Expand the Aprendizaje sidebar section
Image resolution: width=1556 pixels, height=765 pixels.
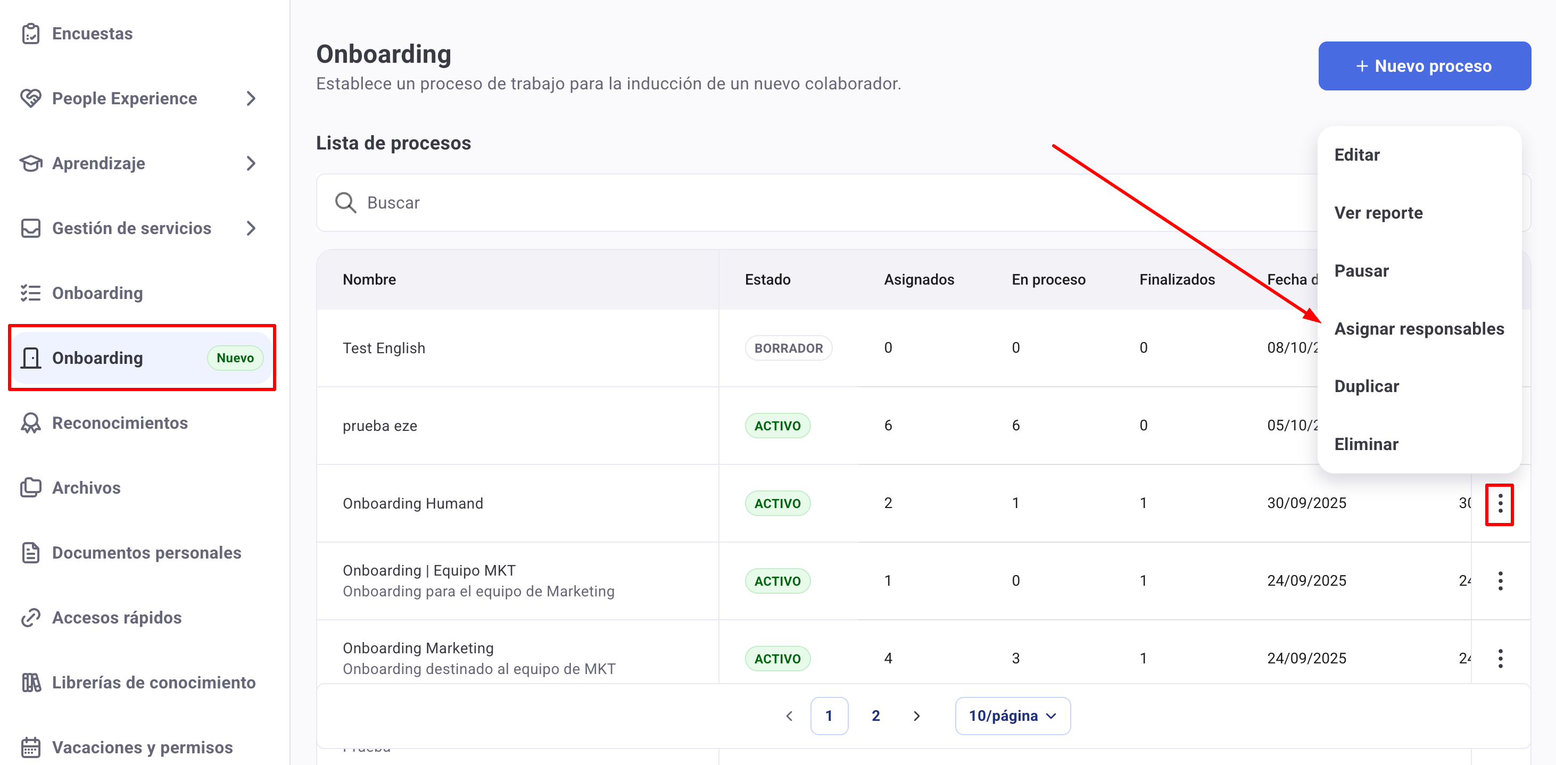[251, 164]
